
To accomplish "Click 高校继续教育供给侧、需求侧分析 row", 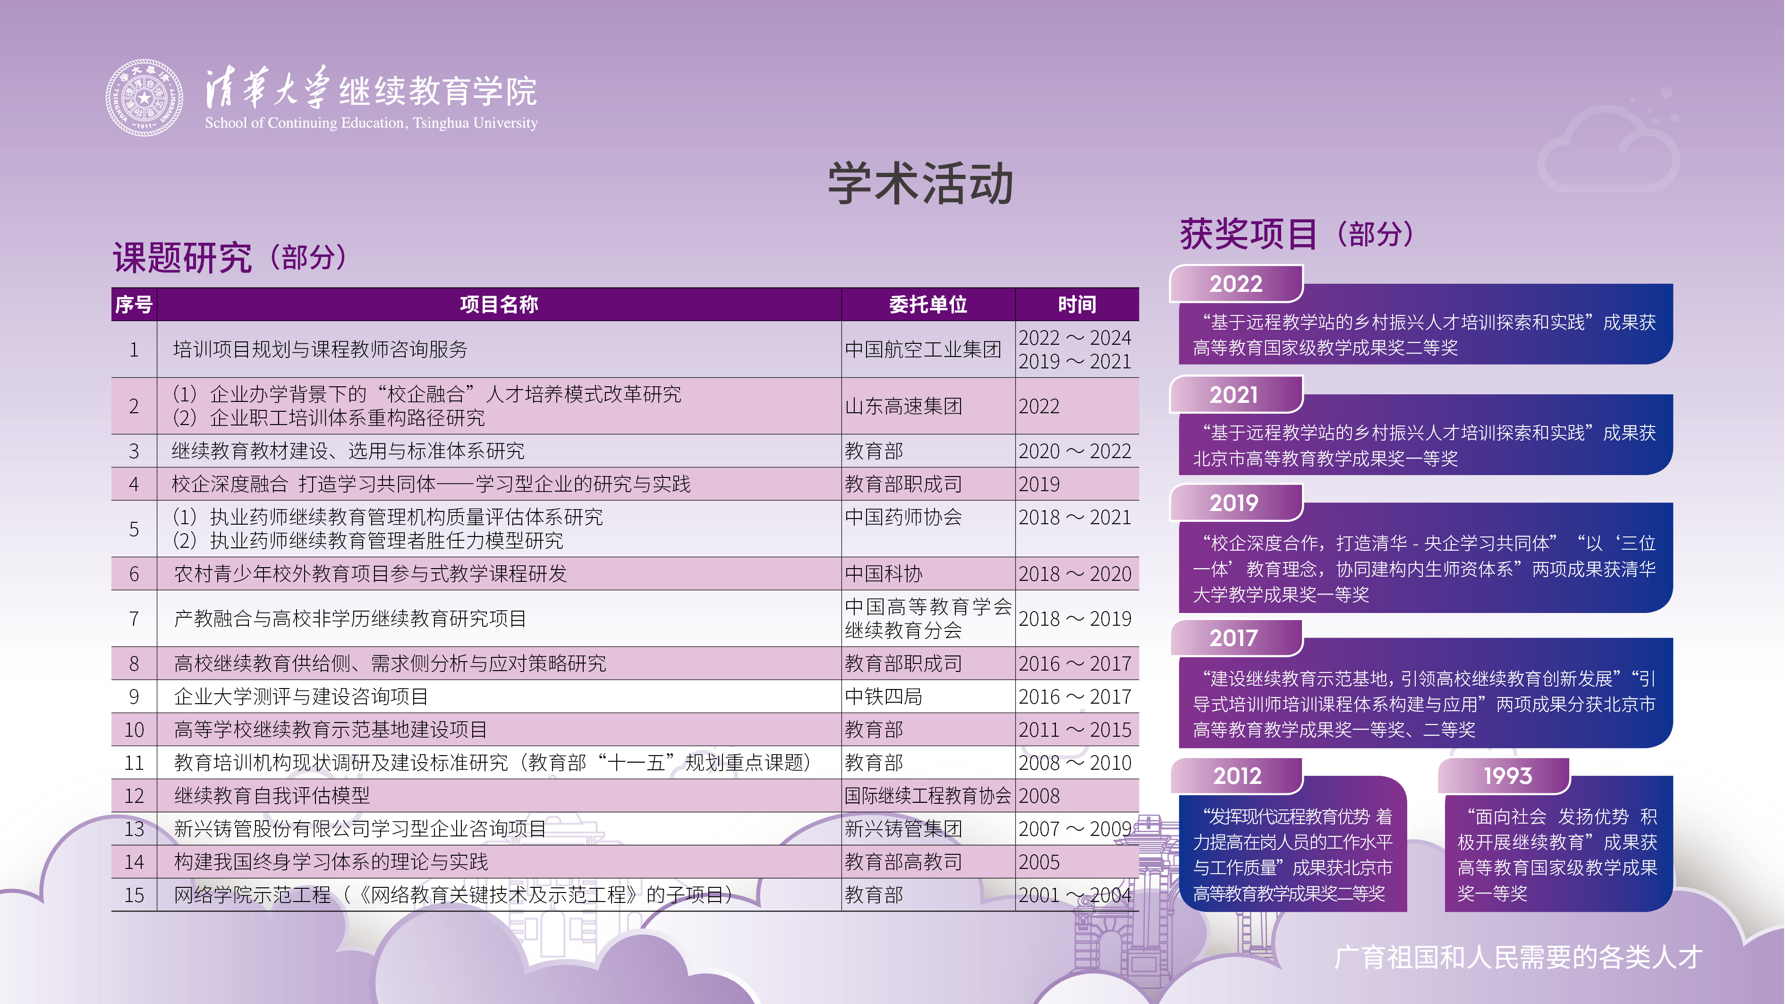I will [x=390, y=663].
